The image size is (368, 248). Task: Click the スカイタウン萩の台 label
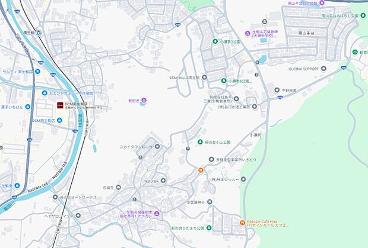(x=136, y=146)
